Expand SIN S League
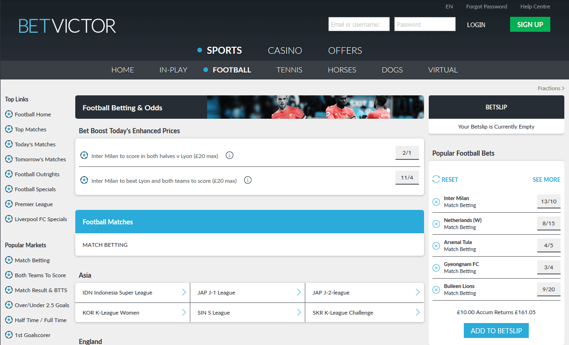 point(248,313)
